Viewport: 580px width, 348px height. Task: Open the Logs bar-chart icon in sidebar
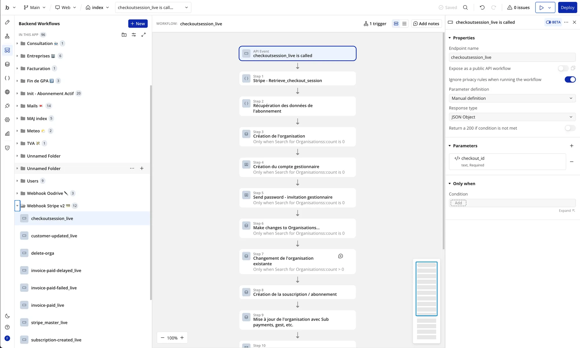(7, 134)
